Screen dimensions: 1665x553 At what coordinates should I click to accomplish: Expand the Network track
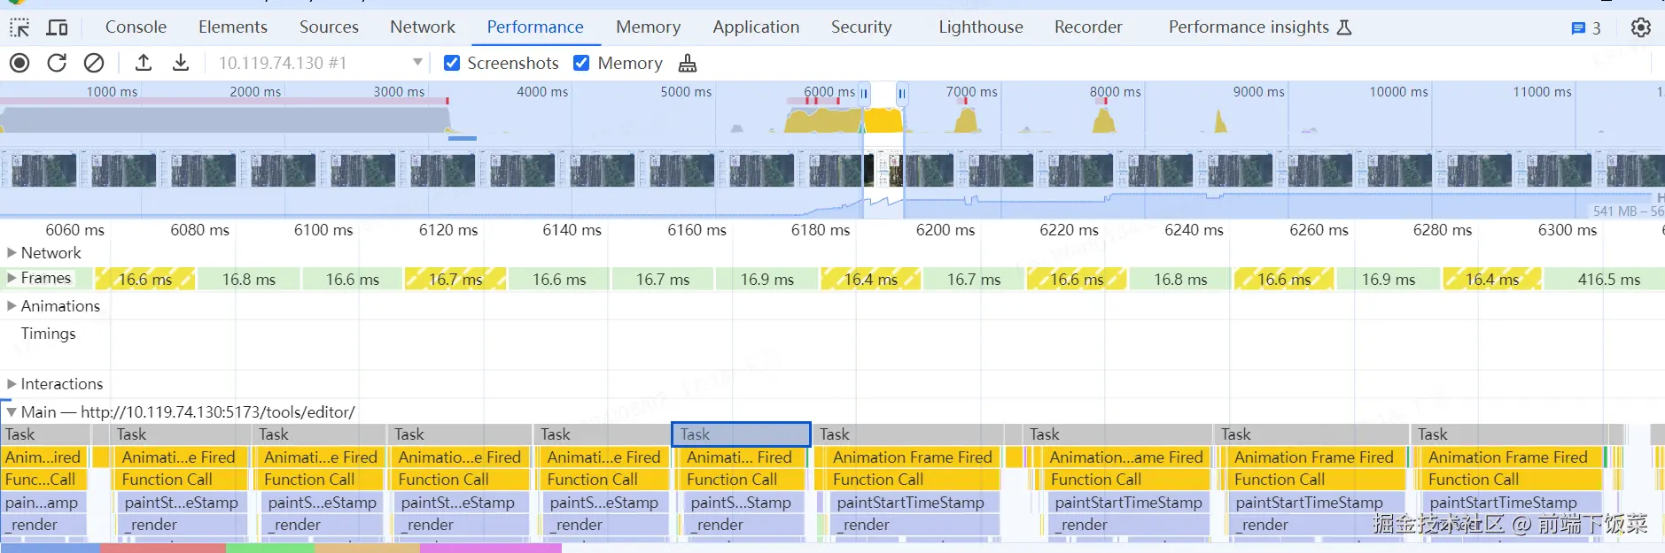click(12, 253)
